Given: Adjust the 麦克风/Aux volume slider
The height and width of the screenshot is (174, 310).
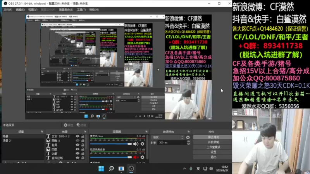Looking at the screenshot, I should coord(111,144).
